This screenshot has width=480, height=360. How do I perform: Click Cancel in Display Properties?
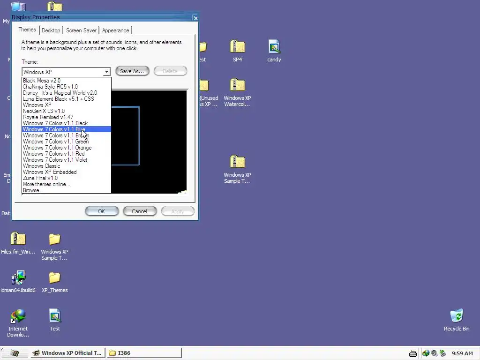point(140,211)
